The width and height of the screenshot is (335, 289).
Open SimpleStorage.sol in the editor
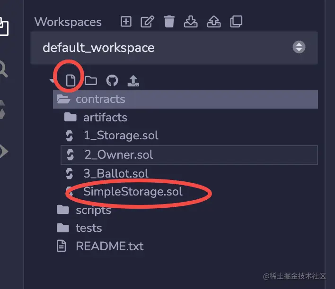[x=133, y=192]
